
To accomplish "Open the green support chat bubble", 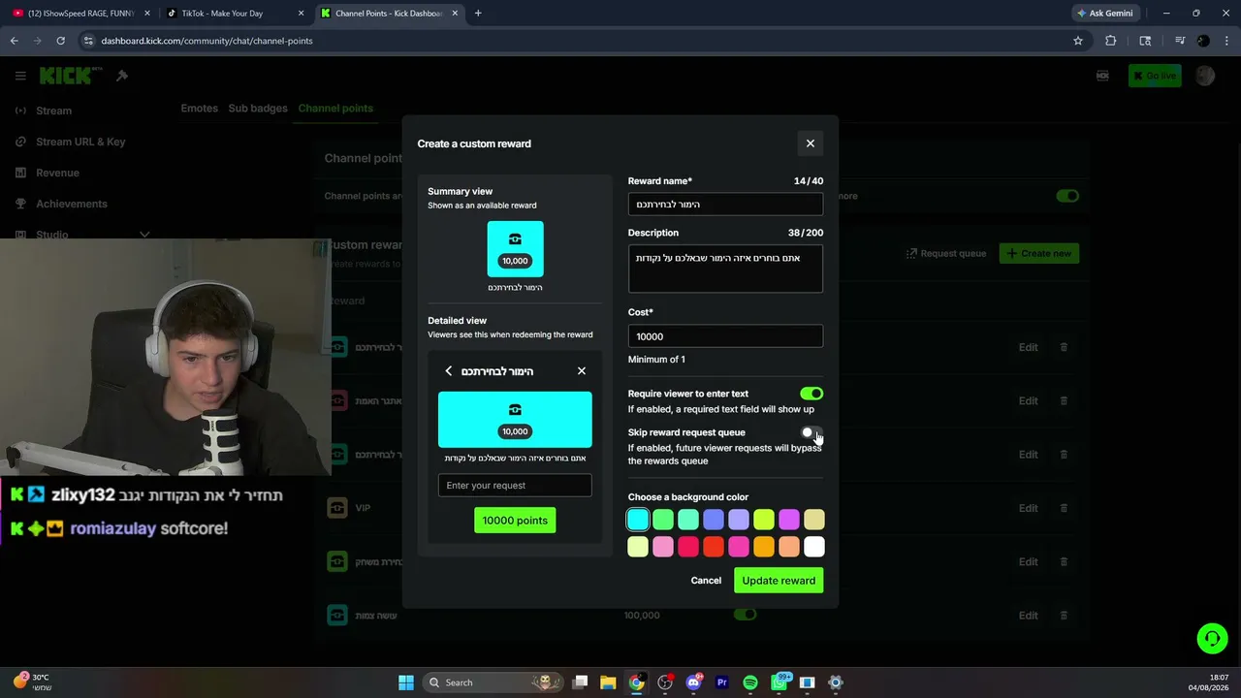I will [1212, 638].
